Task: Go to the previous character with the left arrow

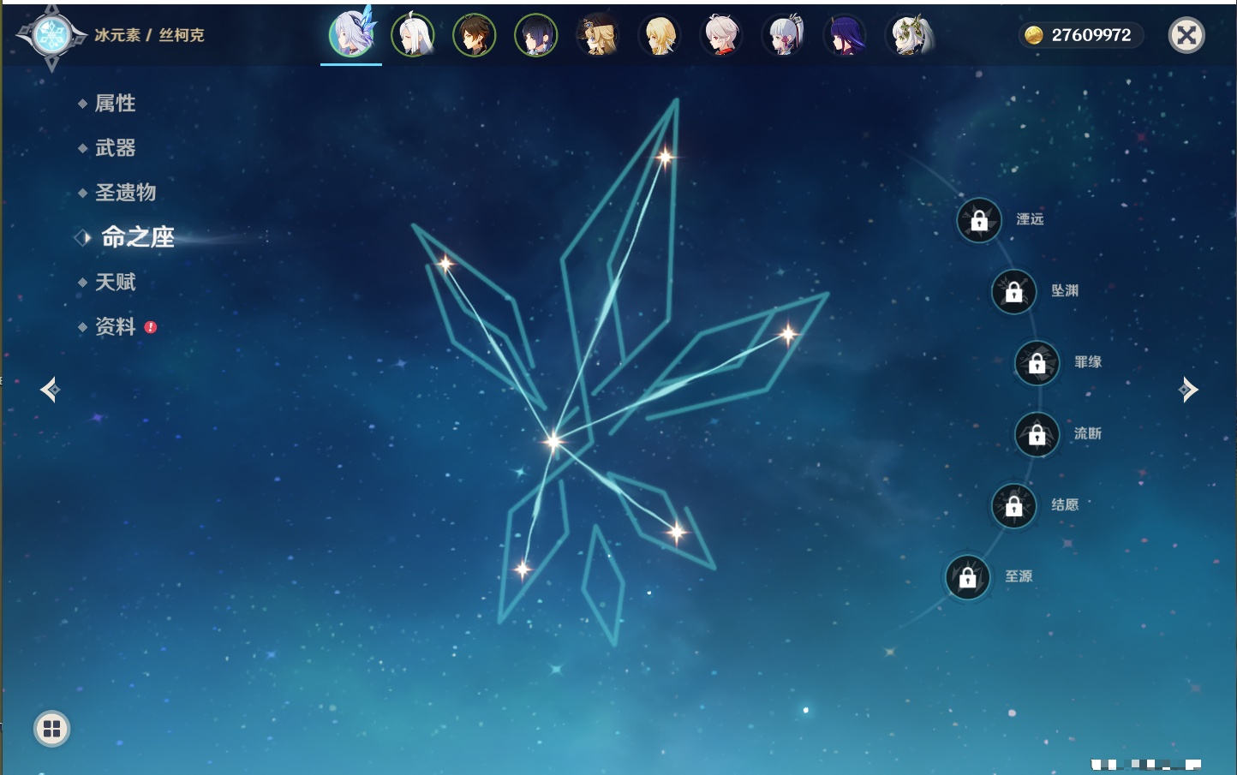Action: (x=50, y=390)
